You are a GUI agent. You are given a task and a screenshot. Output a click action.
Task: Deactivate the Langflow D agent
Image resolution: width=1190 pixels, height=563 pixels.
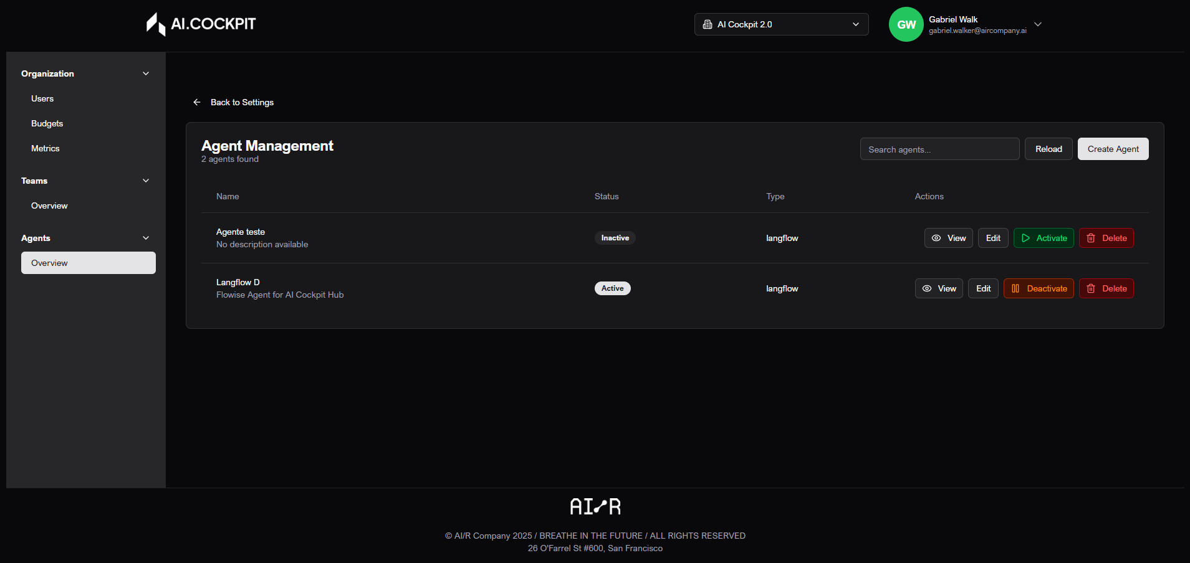[x=1039, y=288]
